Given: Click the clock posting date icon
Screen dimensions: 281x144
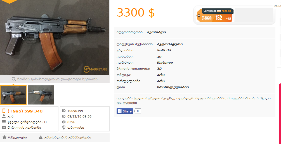Looking at the screenshot, I should pyautogui.click(x=64, y=116).
